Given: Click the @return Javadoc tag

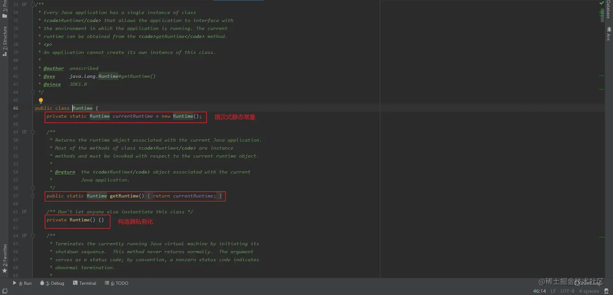Looking at the screenshot, I should click(x=65, y=172).
